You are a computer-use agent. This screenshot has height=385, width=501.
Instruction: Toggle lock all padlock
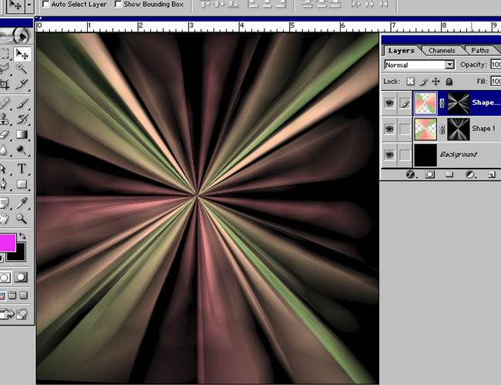449,82
